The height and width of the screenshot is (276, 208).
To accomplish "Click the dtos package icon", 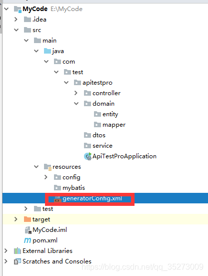I will [87, 135].
